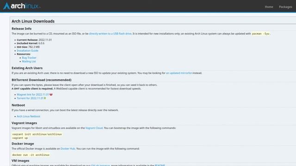
Task: Follow the 'directly written to a USB flash drive' link
Action: coord(110,34)
